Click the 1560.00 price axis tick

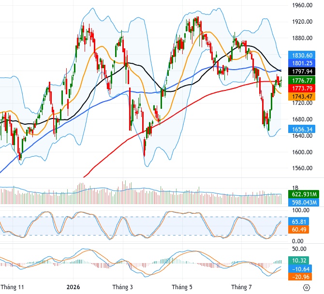pyautogui.click(x=302, y=168)
